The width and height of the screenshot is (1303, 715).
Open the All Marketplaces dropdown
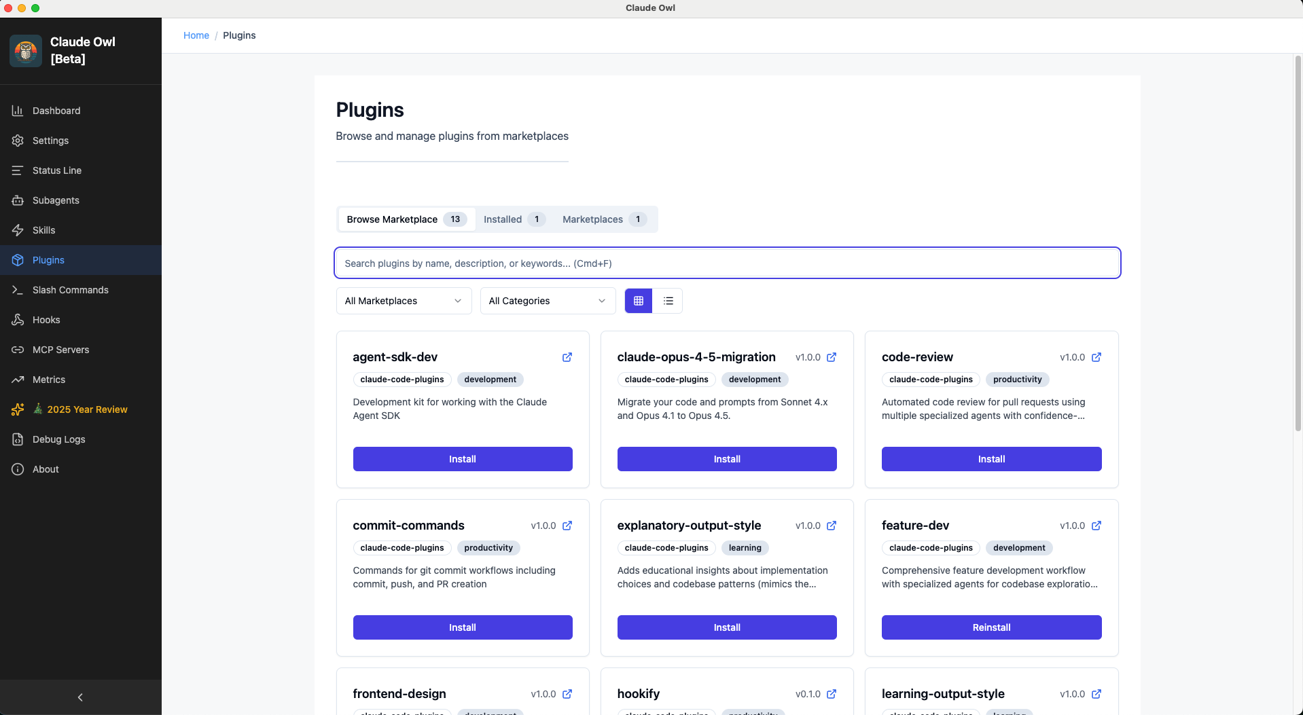pyautogui.click(x=402, y=301)
